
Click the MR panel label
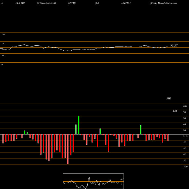pyautogui.click(x=169, y=98)
